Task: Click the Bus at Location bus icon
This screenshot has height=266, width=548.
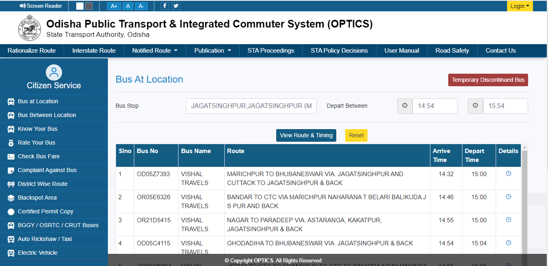Action: pyautogui.click(x=11, y=102)
